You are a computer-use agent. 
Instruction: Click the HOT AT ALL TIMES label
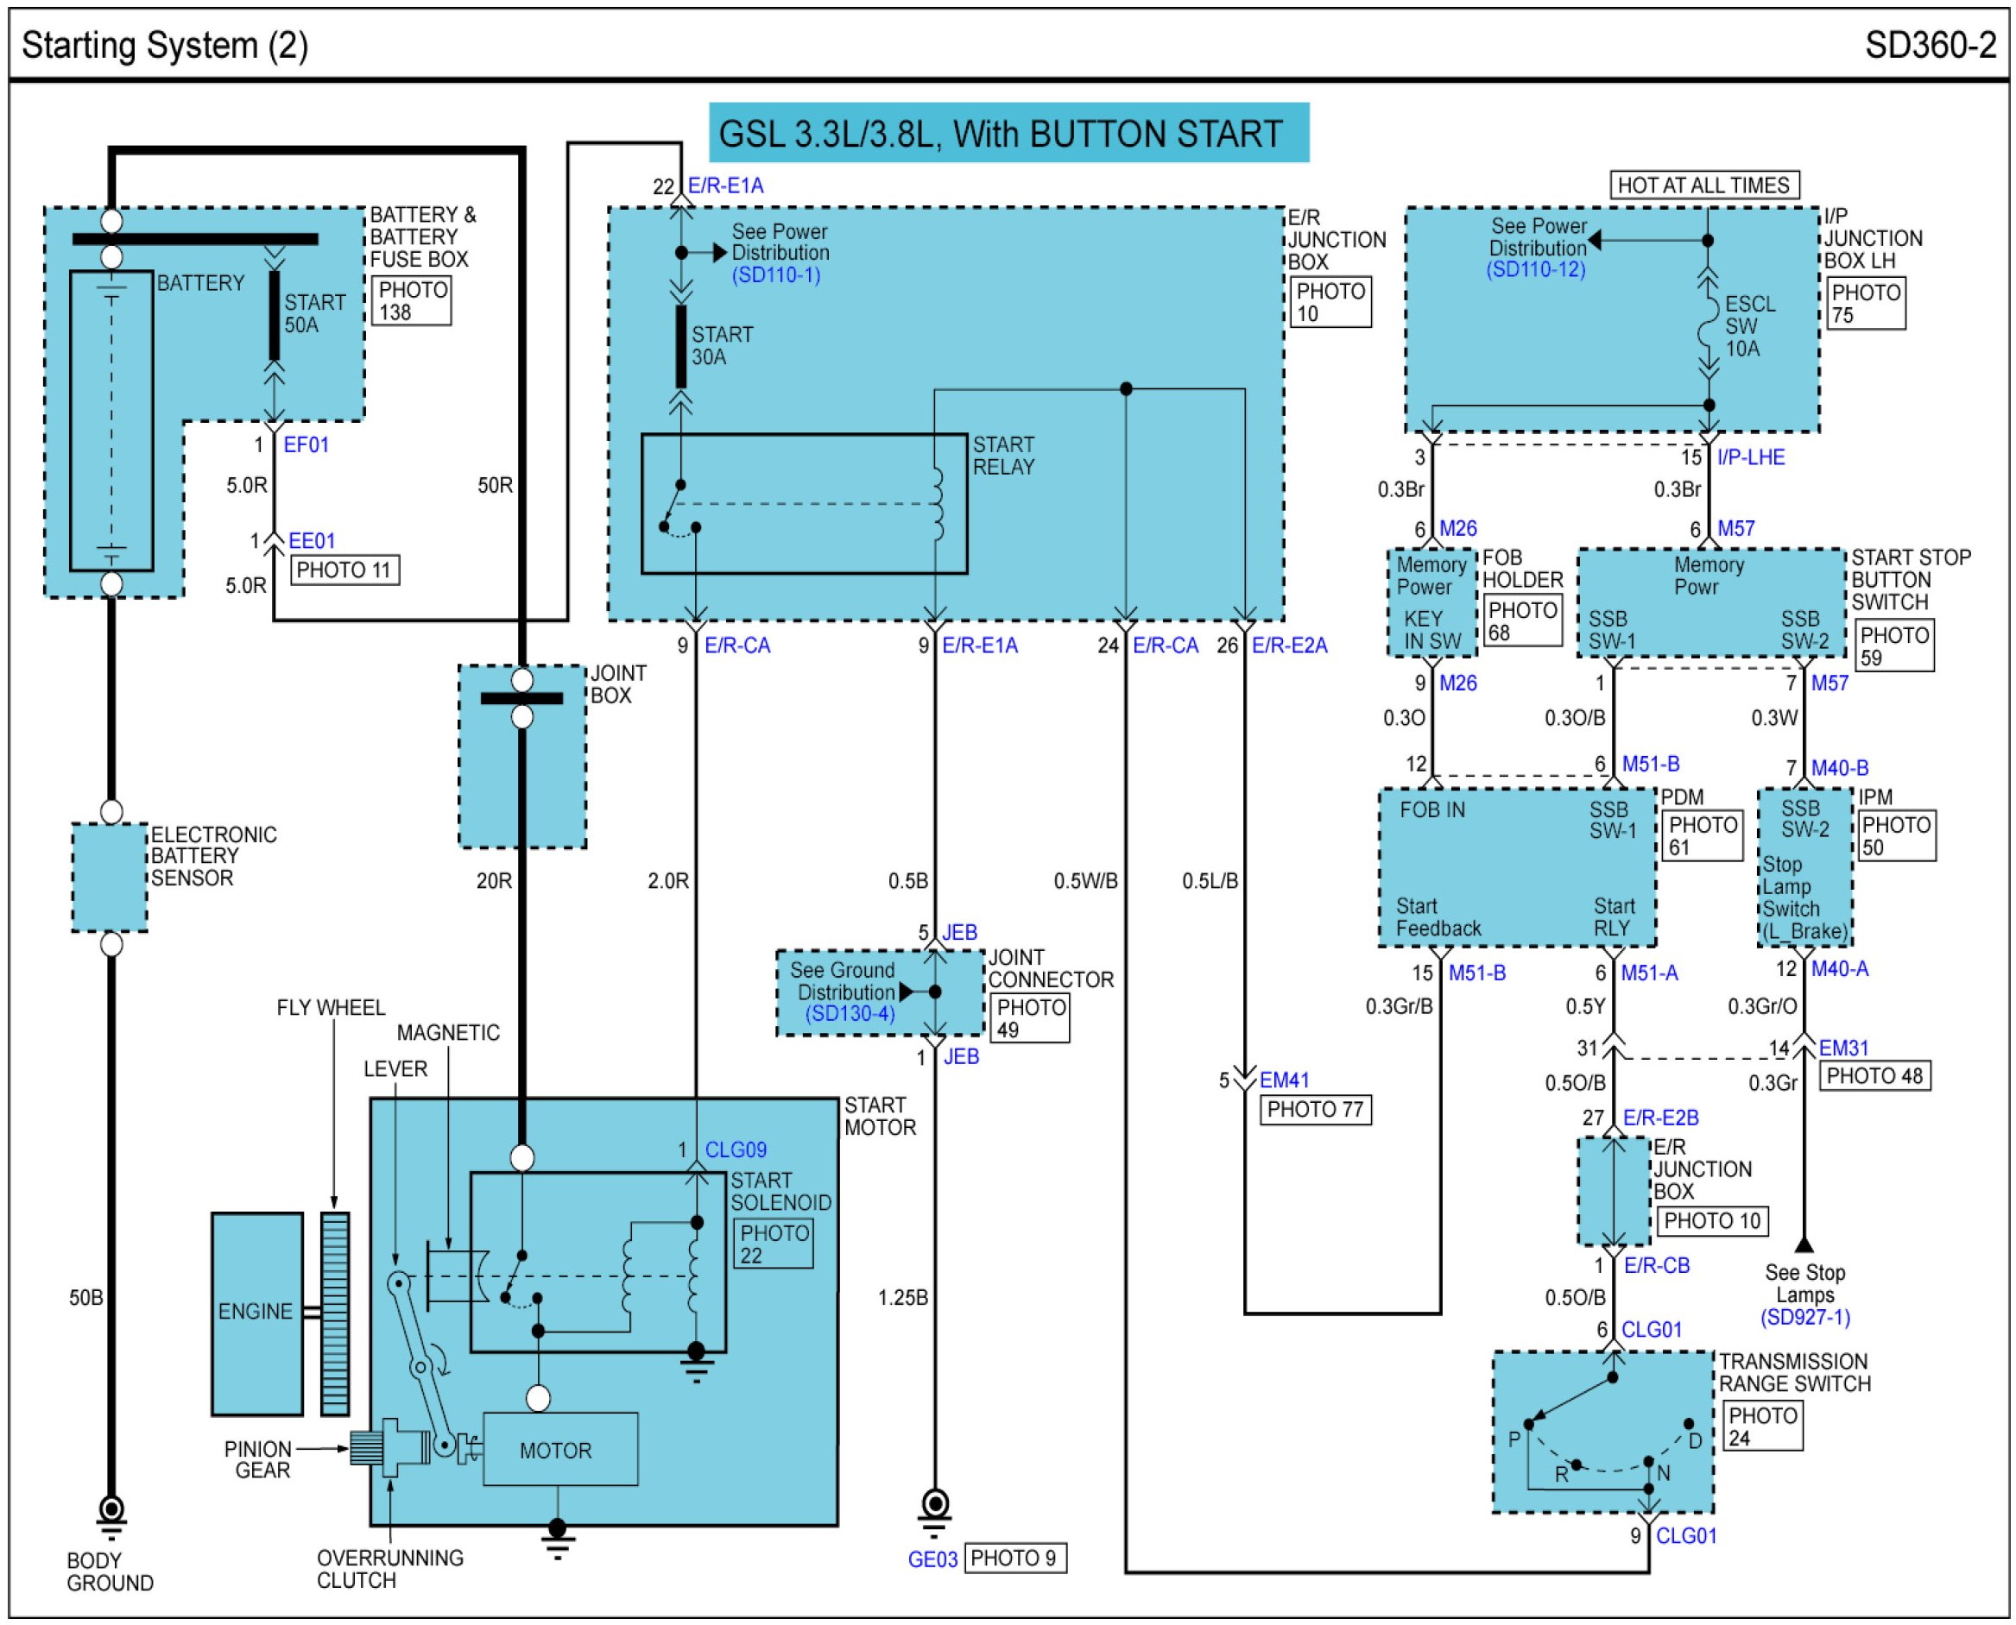1703,186
